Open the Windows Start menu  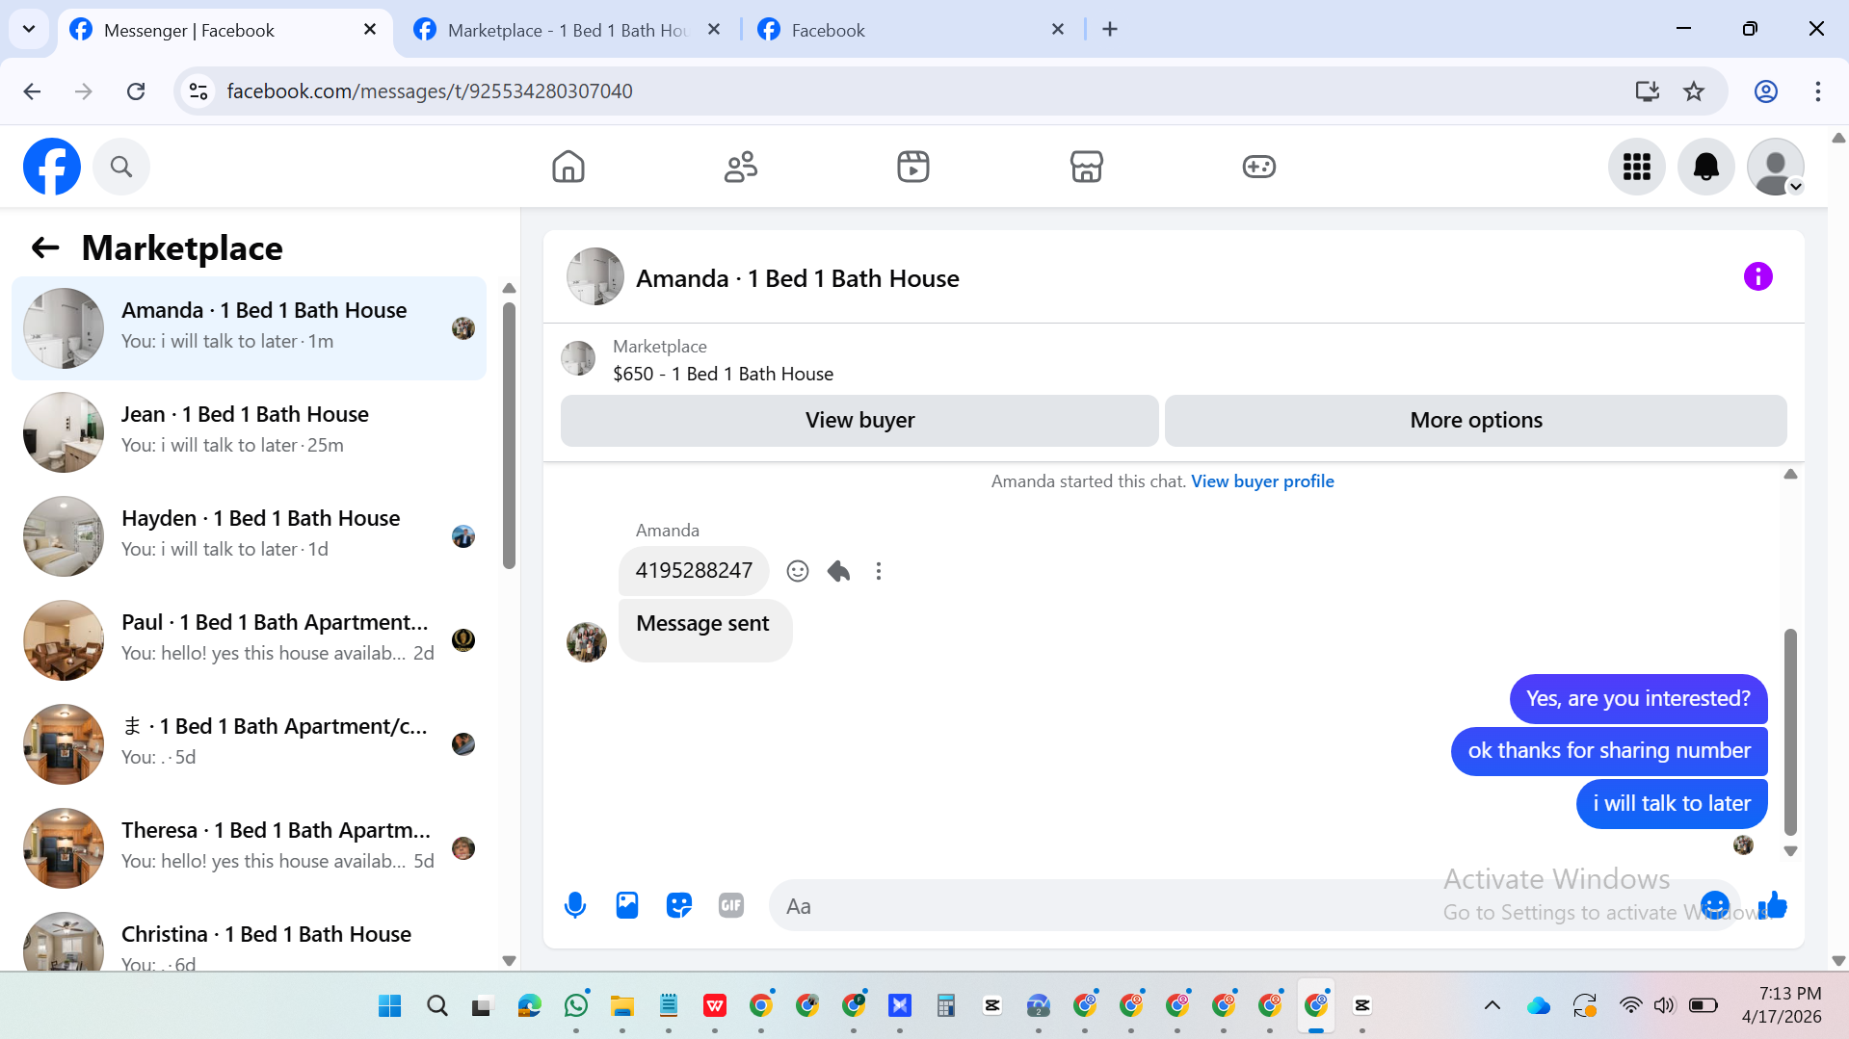[x=390, y=1006]
